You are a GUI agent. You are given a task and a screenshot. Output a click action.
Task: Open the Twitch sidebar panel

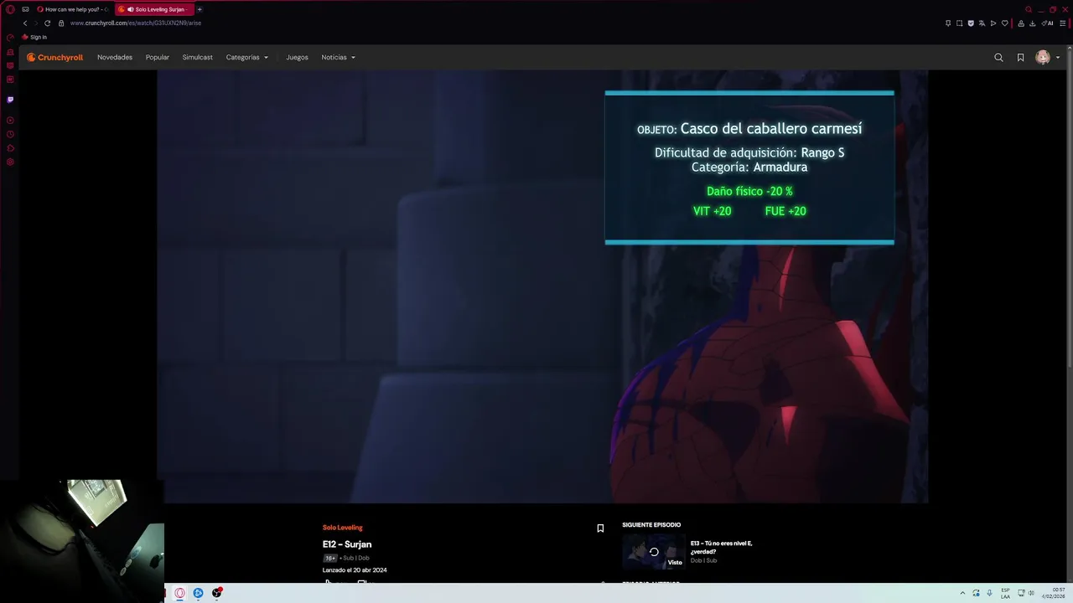[10, 100]
